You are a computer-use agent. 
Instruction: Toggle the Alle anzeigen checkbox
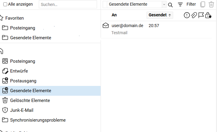click(5, 4)
